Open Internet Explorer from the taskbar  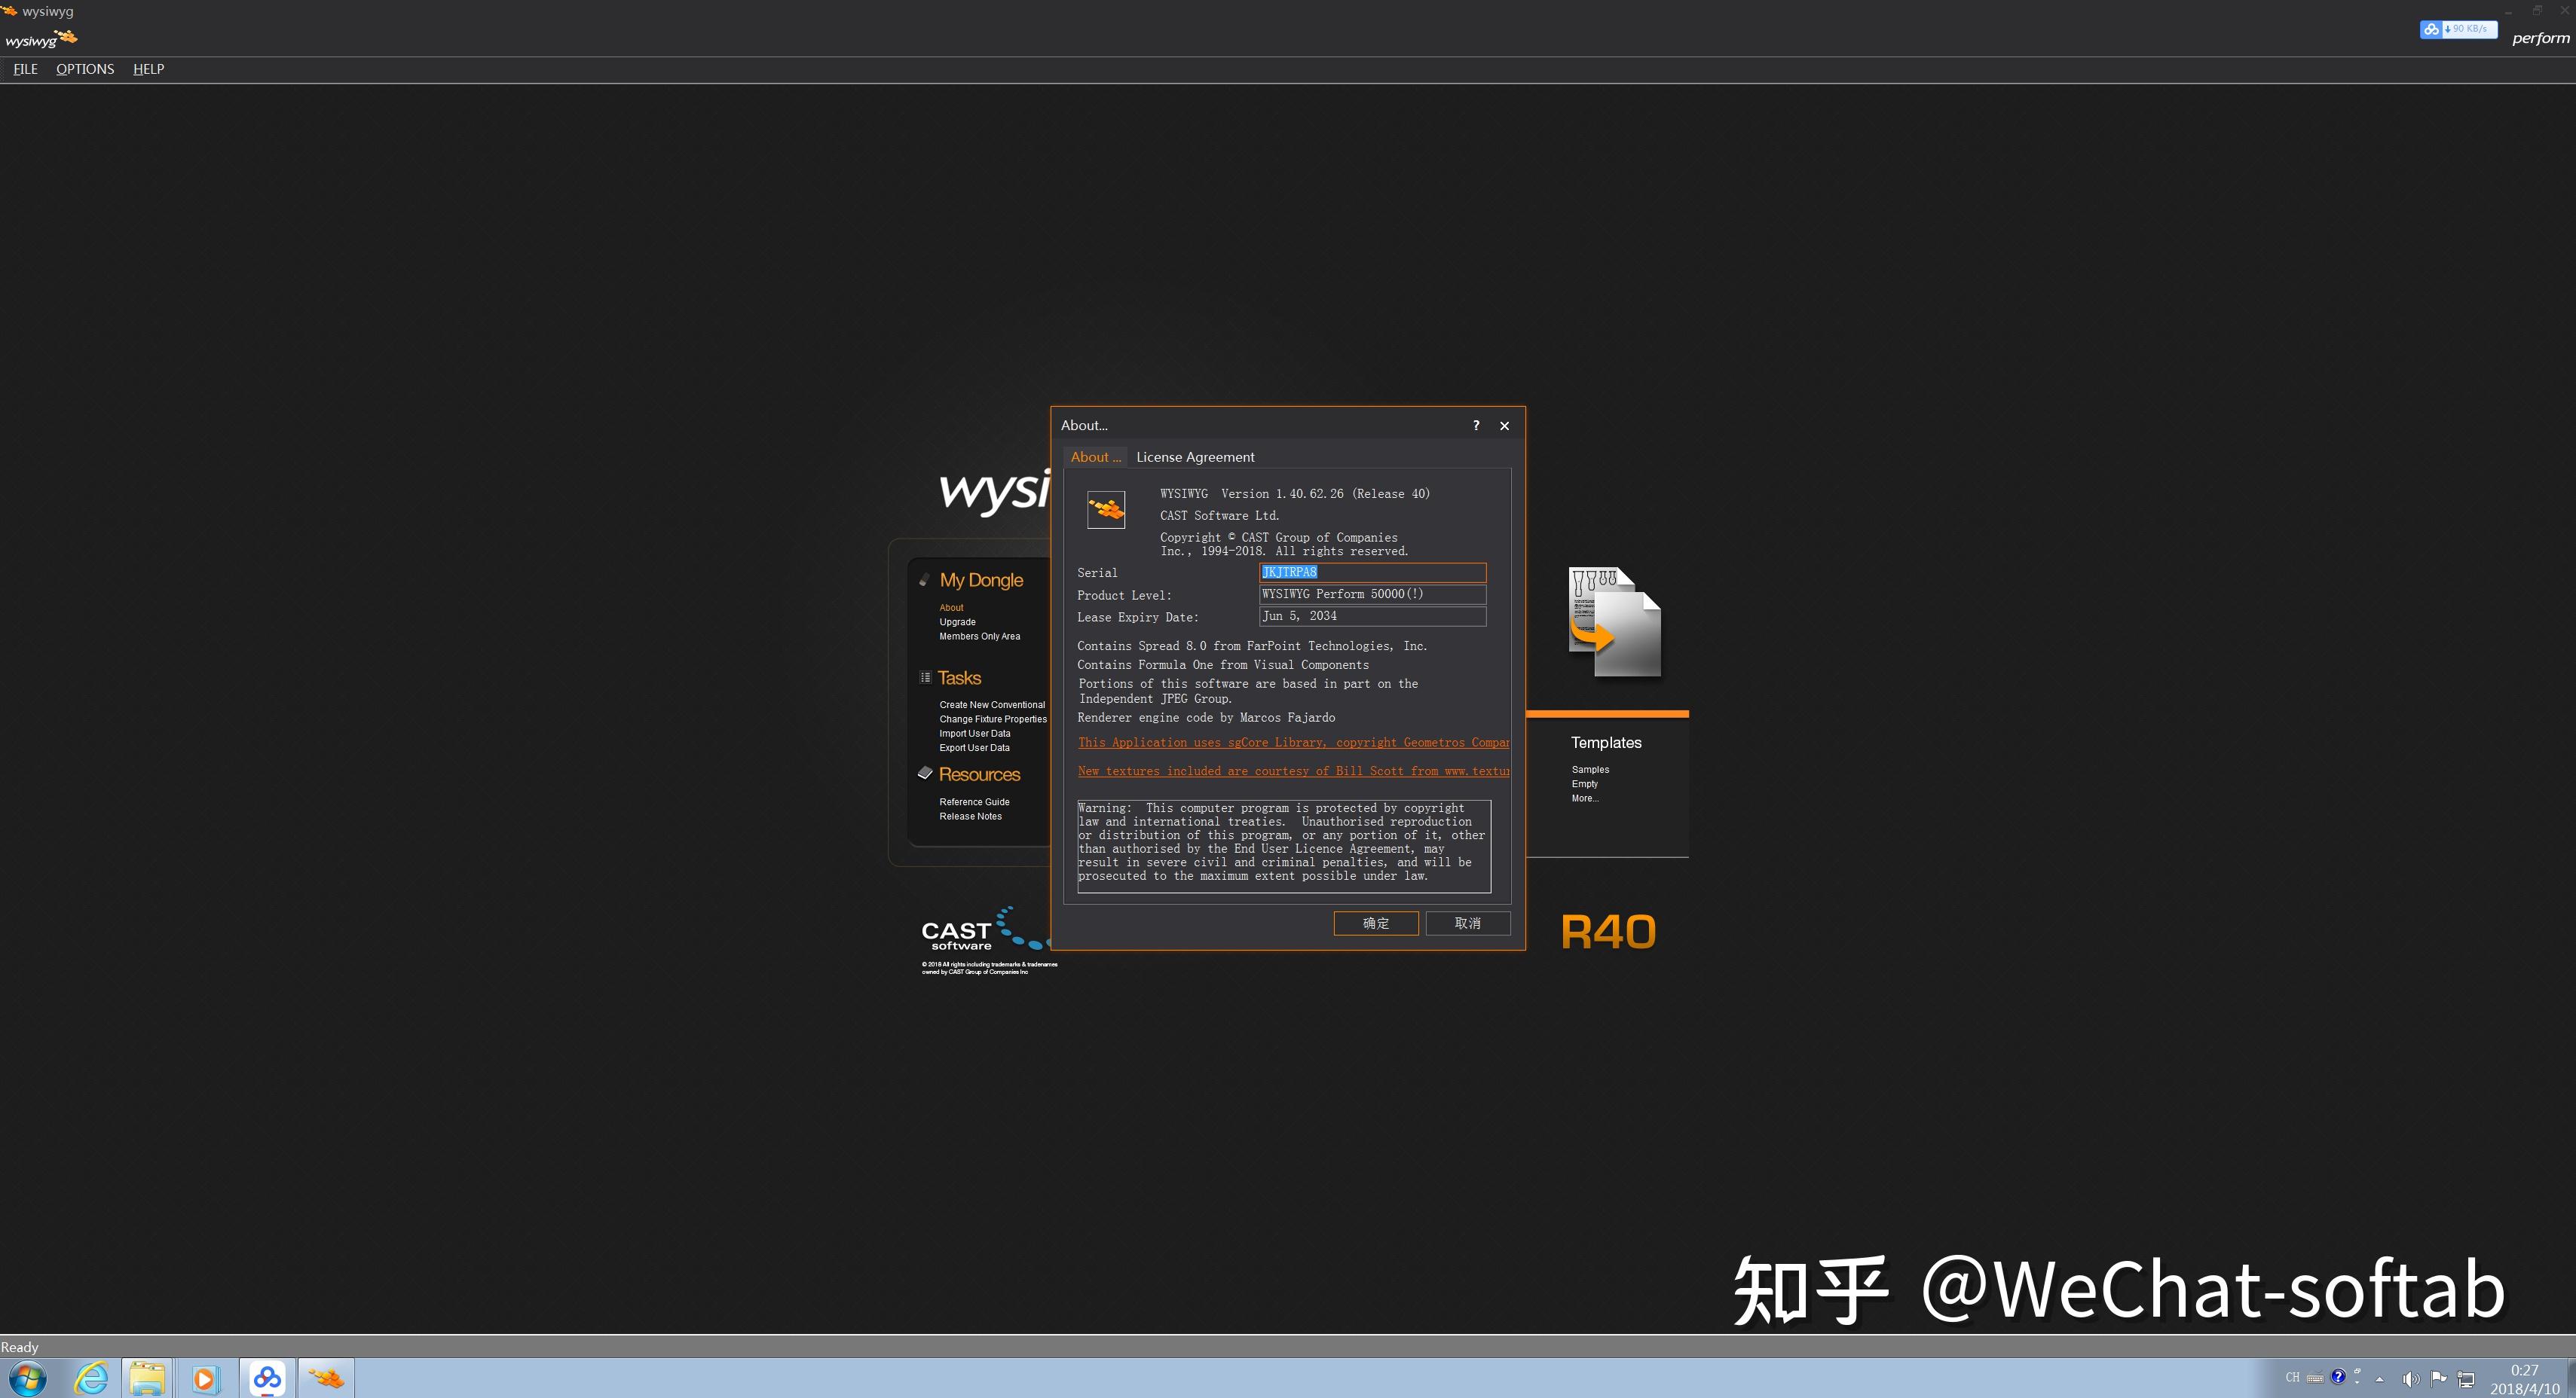point(91,1378)
